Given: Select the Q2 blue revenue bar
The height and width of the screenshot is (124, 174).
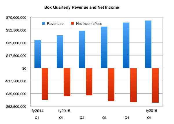Looking at the screenshot, I should click(x=82, y=49).
